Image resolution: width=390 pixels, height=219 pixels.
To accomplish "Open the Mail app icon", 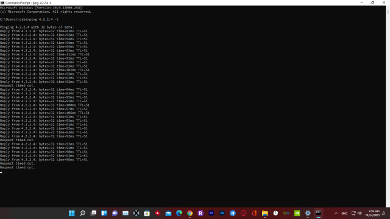I will coord(168,213).
